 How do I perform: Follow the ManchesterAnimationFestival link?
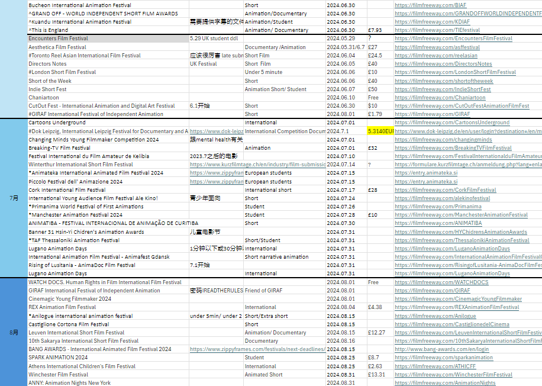tap(461, 215)
